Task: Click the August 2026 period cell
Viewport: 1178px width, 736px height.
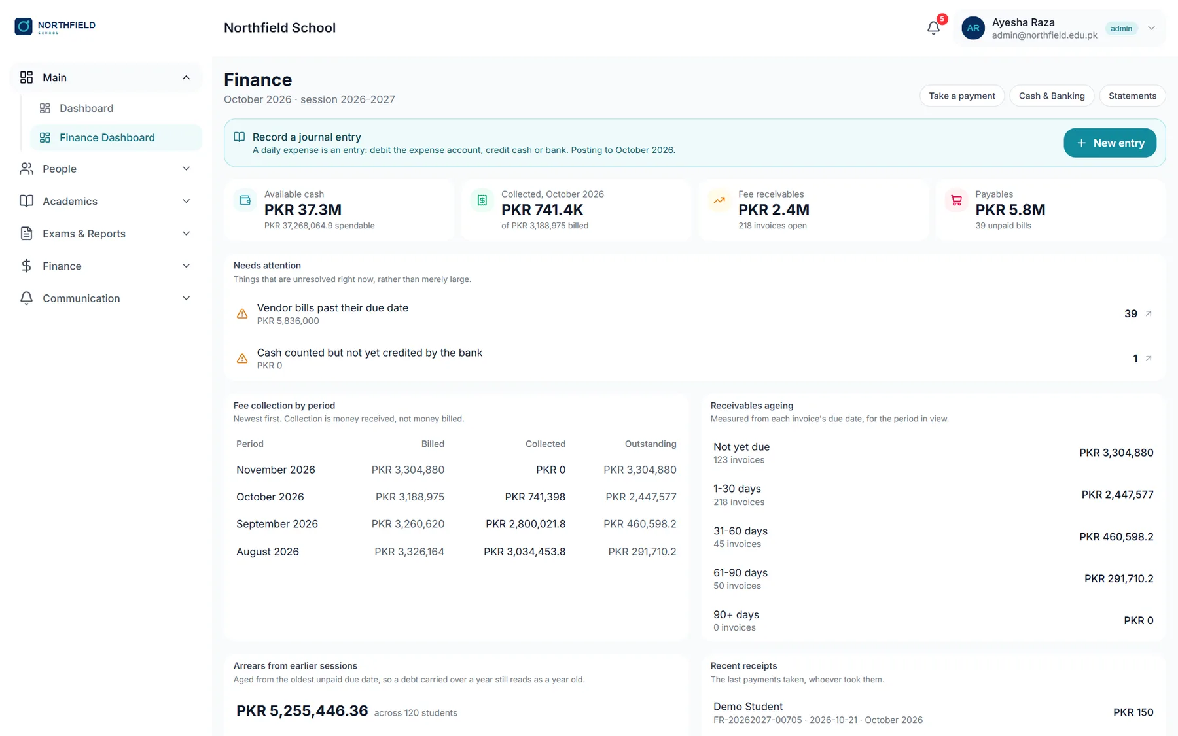Action: click(x=268, y=552)
